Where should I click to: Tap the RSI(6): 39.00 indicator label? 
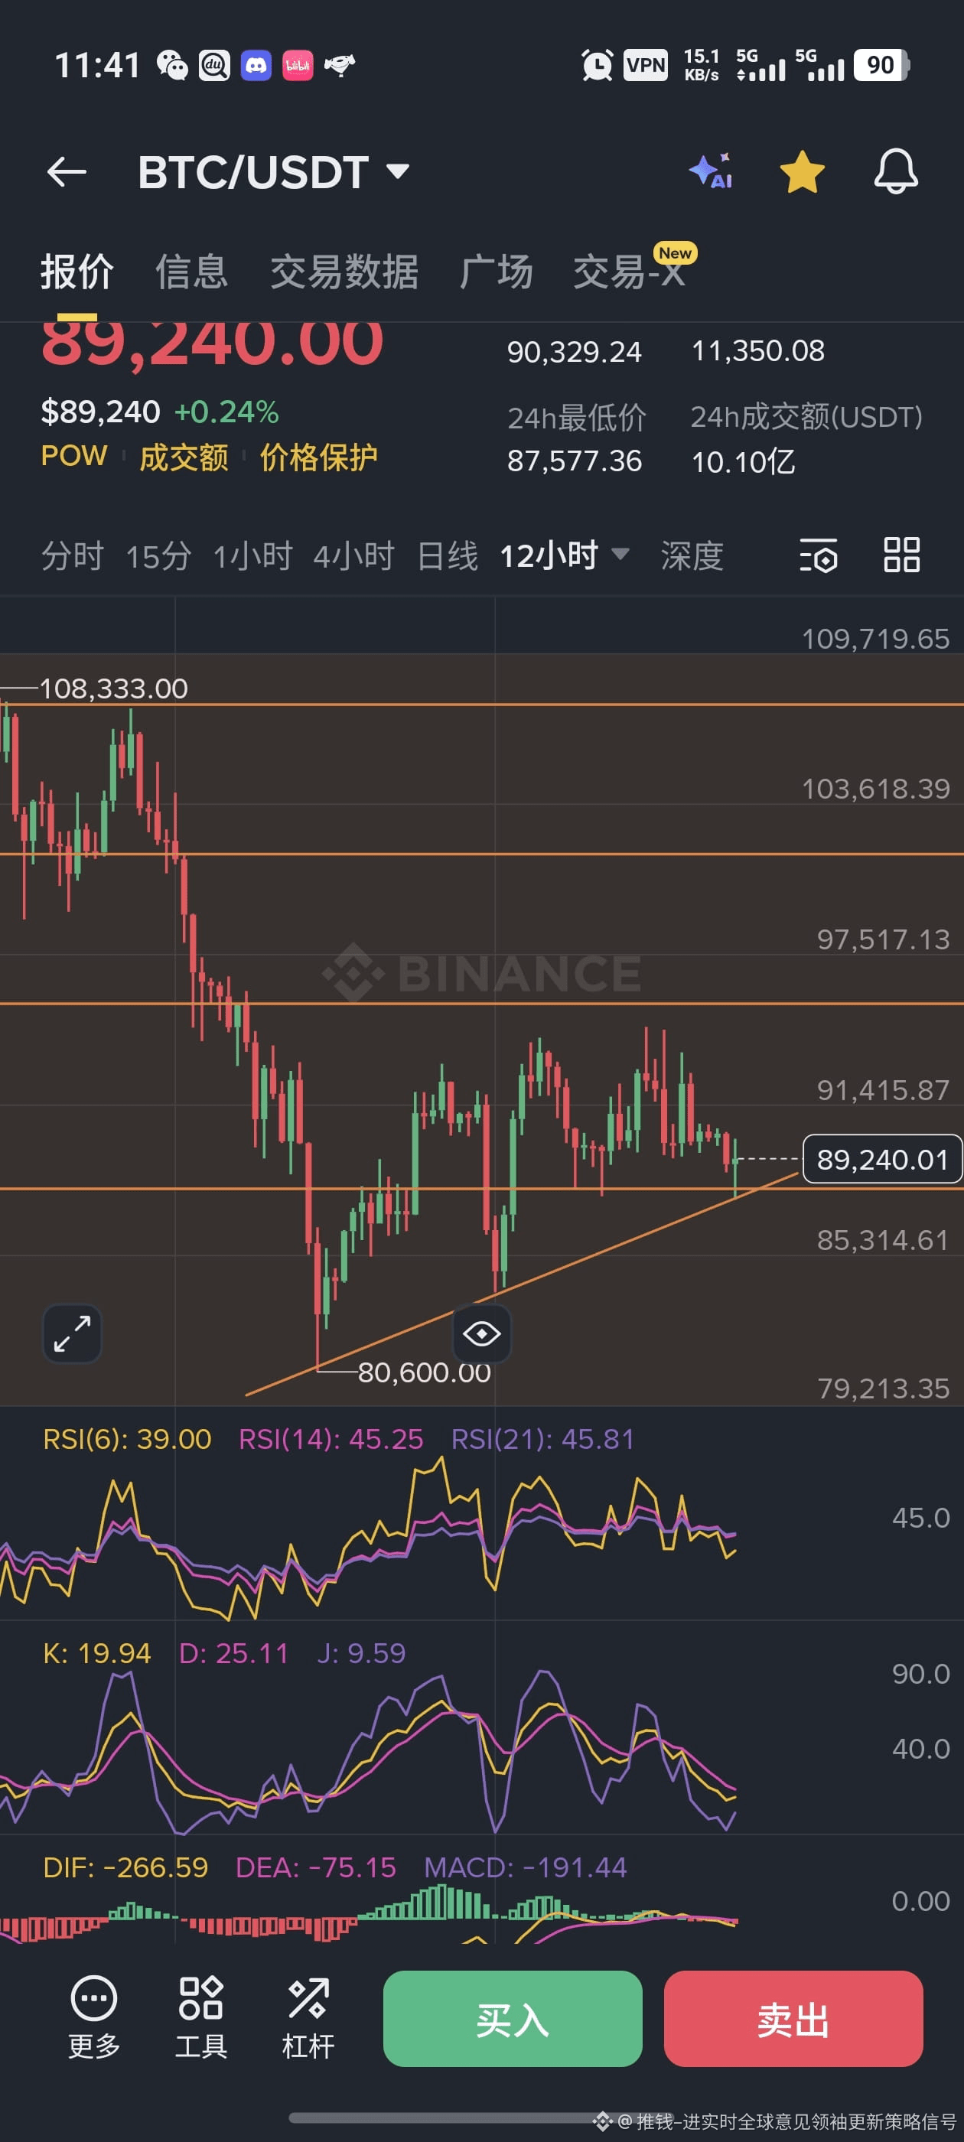[127, 1438]
